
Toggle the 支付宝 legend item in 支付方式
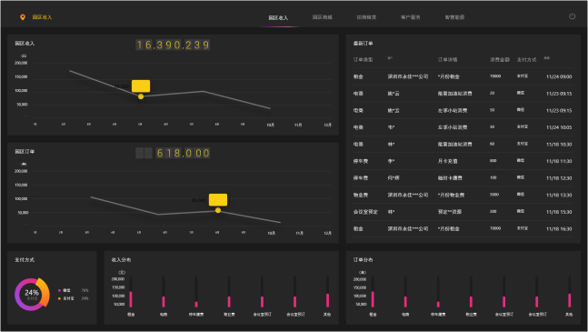click(x=66, y=298)
